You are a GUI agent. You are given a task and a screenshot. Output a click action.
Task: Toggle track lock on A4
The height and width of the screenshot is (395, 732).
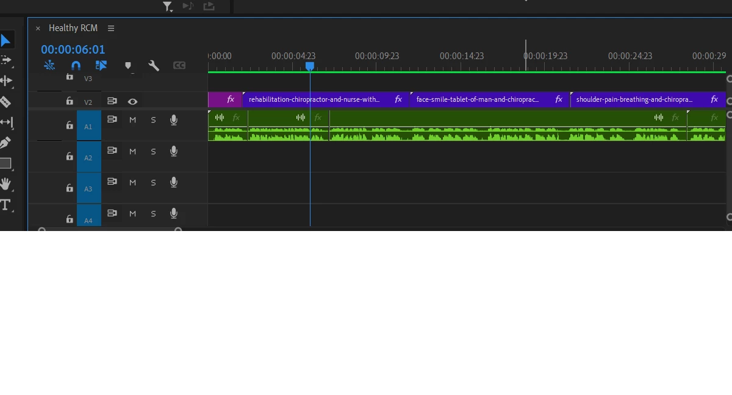click(70, 218)
